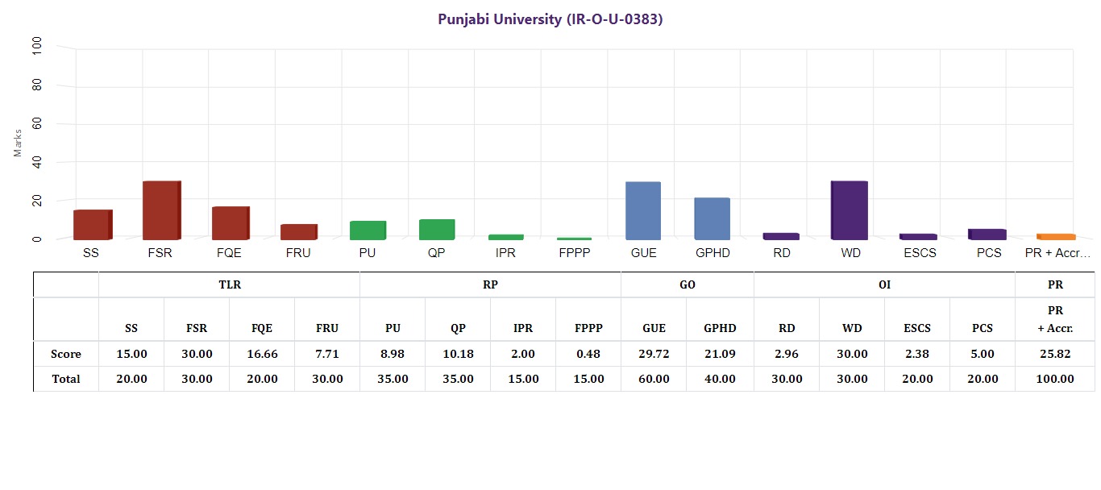Click the GUE total cell 60.00
This screenshot has width=1101, height=490.
tap(654, 379)
